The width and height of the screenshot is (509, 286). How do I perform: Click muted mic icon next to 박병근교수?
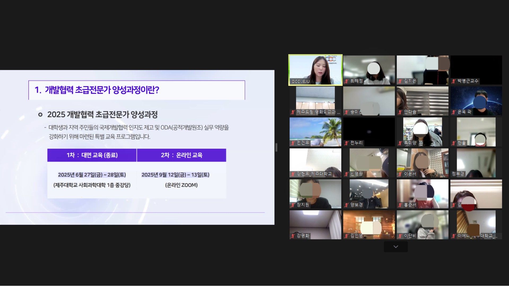coord(454,81)
